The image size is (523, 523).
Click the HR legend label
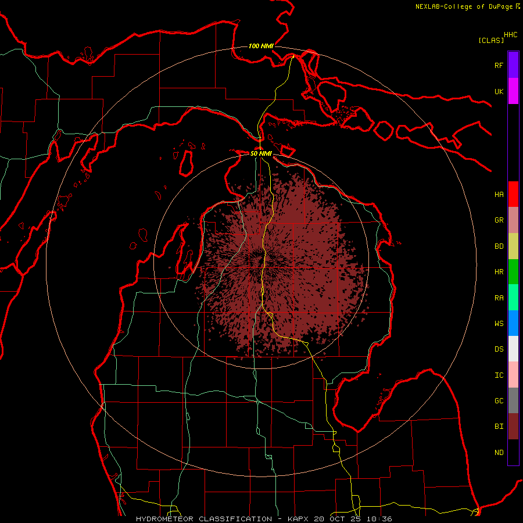[x=499, y=272]
